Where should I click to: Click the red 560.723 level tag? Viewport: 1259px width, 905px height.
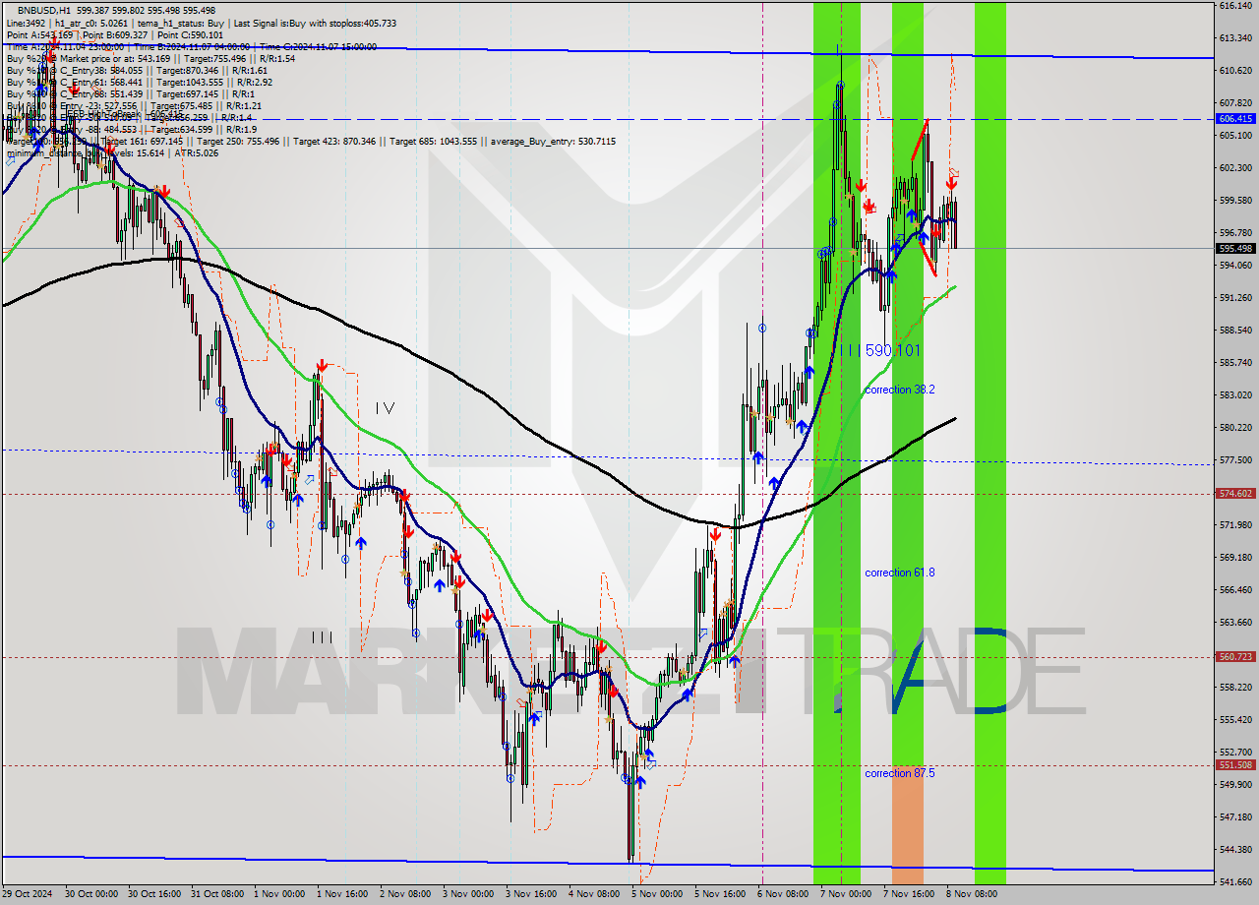1235,657
